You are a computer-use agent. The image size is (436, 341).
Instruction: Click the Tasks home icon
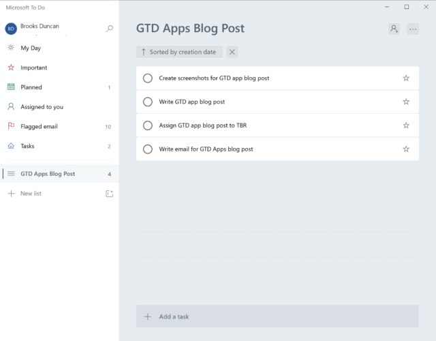(x=11, y=146)
